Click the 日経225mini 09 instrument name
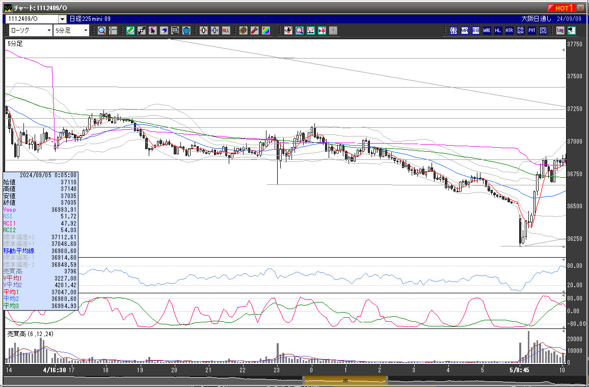Screen dimensions: 589x387 tap(90, 19)
